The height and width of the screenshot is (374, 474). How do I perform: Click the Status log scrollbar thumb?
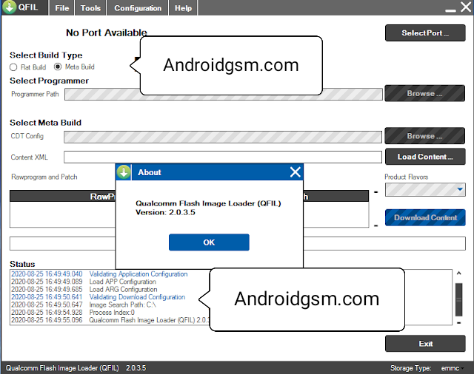[x=458, y=299]
